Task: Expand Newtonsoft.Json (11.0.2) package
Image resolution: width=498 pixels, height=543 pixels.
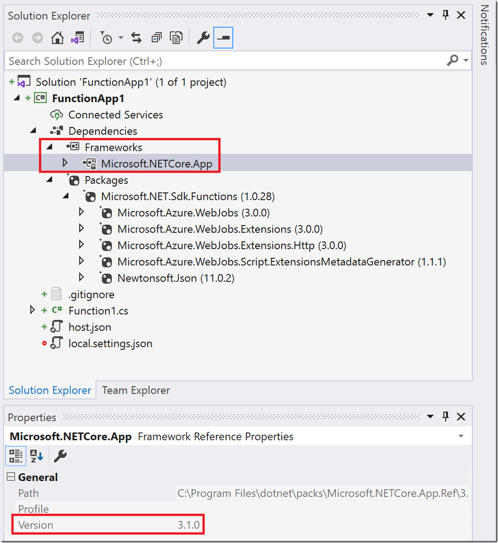Action: coord(81,277)
